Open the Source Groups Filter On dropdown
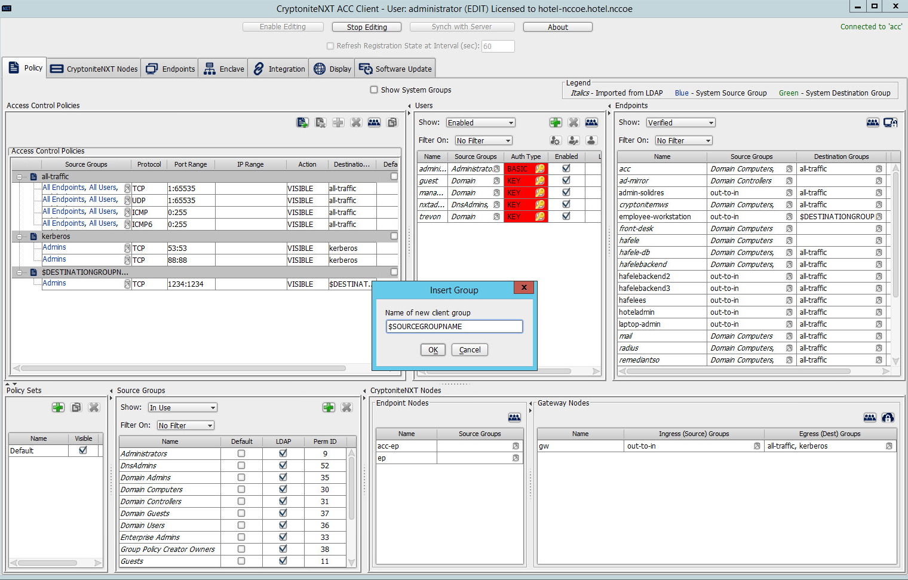This screenshot has width=908, height=580. pyautogui.click(x=185, y=425)
